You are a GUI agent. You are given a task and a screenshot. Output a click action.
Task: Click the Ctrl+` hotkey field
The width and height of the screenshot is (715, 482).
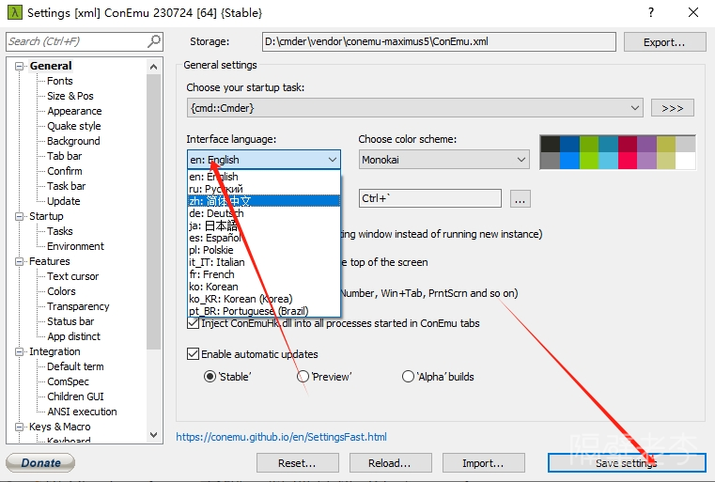[430, 198]
